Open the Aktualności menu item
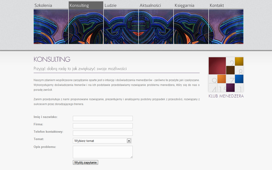The image size is (272, 170). point(150,5)
